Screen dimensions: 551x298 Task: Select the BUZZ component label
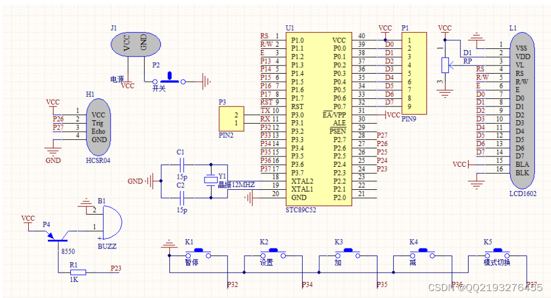[107, 246]
